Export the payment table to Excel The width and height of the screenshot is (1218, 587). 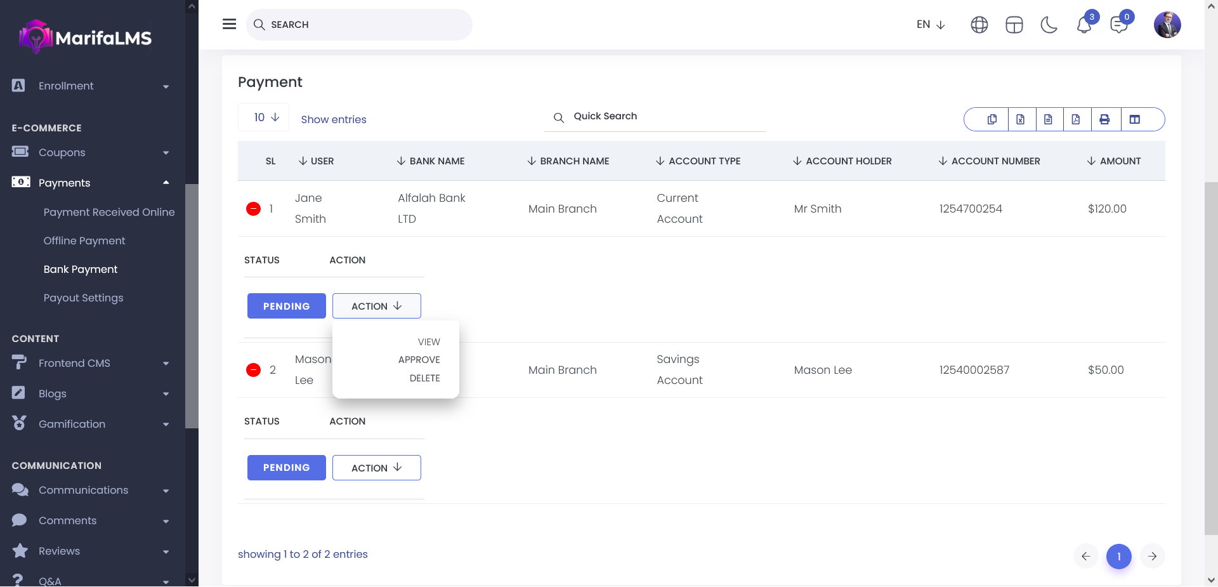pyautogui.click(x=1021, y=119)
